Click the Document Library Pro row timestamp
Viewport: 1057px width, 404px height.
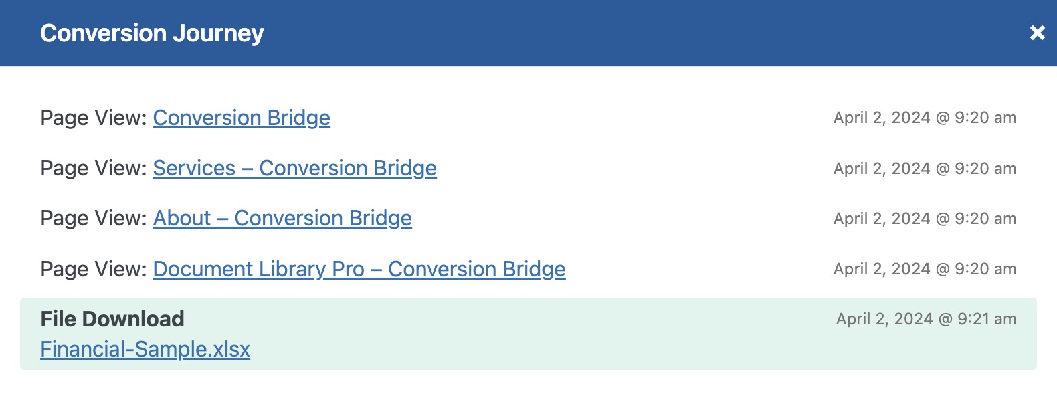(925, 269)
